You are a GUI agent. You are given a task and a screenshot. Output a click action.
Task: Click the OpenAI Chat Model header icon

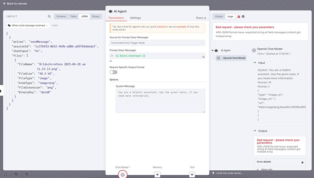tap(254, 50)
